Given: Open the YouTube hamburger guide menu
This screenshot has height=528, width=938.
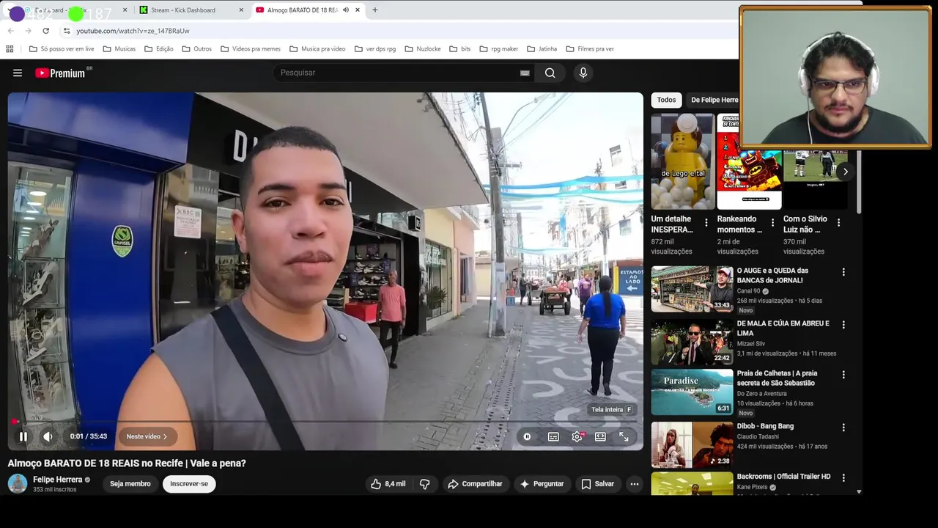Looking at the screenshot, I should 18,73.
